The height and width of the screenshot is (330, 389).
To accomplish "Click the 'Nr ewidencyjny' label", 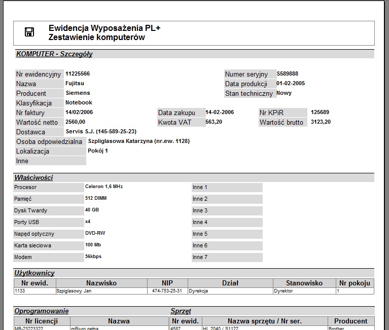I will point(39,74).
